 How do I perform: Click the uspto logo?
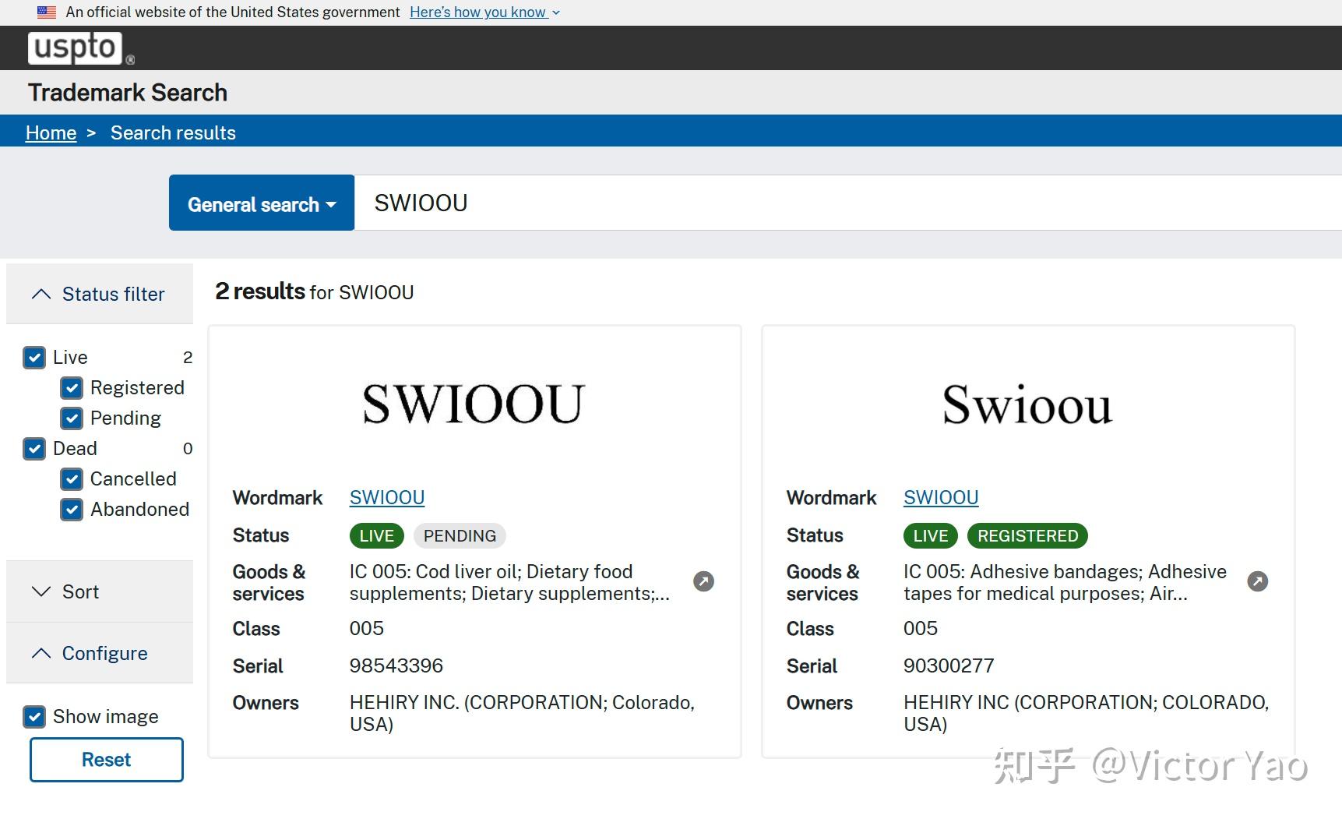(76, 48)
